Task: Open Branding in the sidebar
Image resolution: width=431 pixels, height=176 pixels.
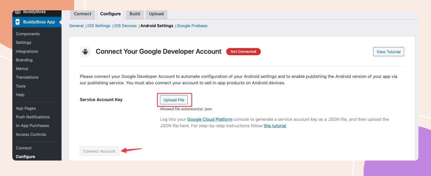Action: pyautogui.click(x=24, y=60)
